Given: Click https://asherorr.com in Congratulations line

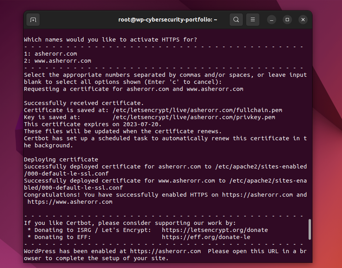Looking at the screenshot, I should (x=257, y=195).
